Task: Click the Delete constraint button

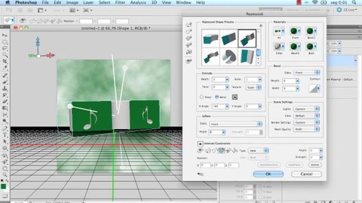Action: pos(314,165)
